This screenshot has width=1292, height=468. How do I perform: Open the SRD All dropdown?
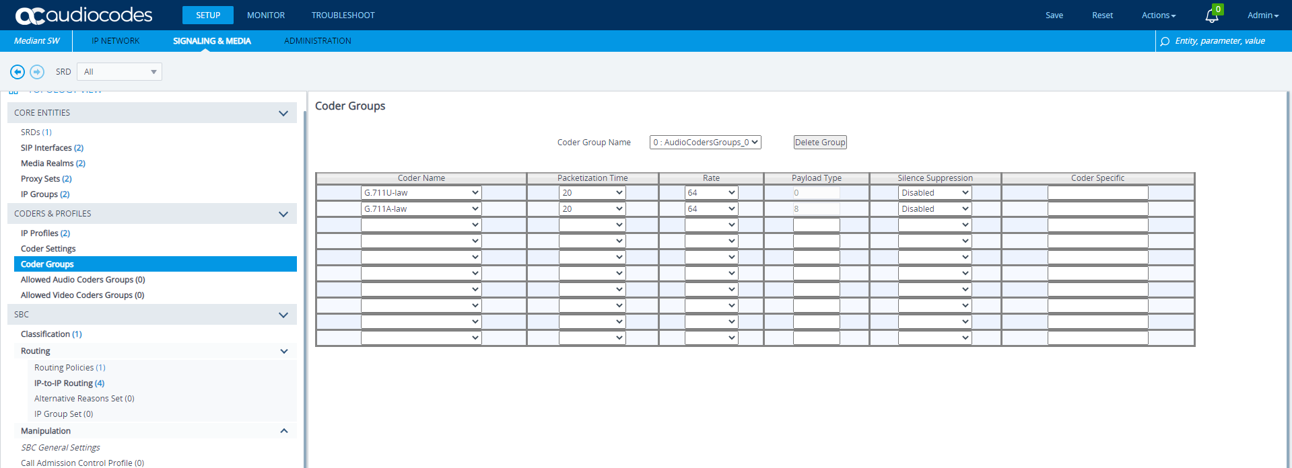tap(119, 71)
